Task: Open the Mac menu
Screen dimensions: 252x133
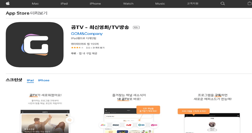Action: tap(35, 4)
